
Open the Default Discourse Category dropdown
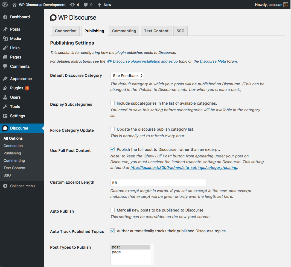[x=127, y=76]
